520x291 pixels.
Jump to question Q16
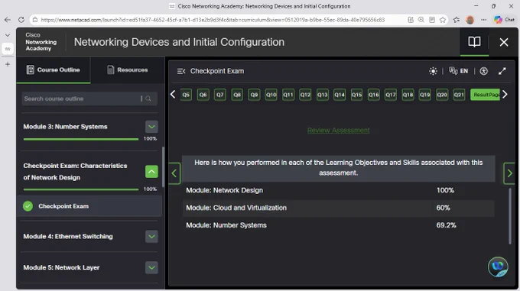click(374, 95)
